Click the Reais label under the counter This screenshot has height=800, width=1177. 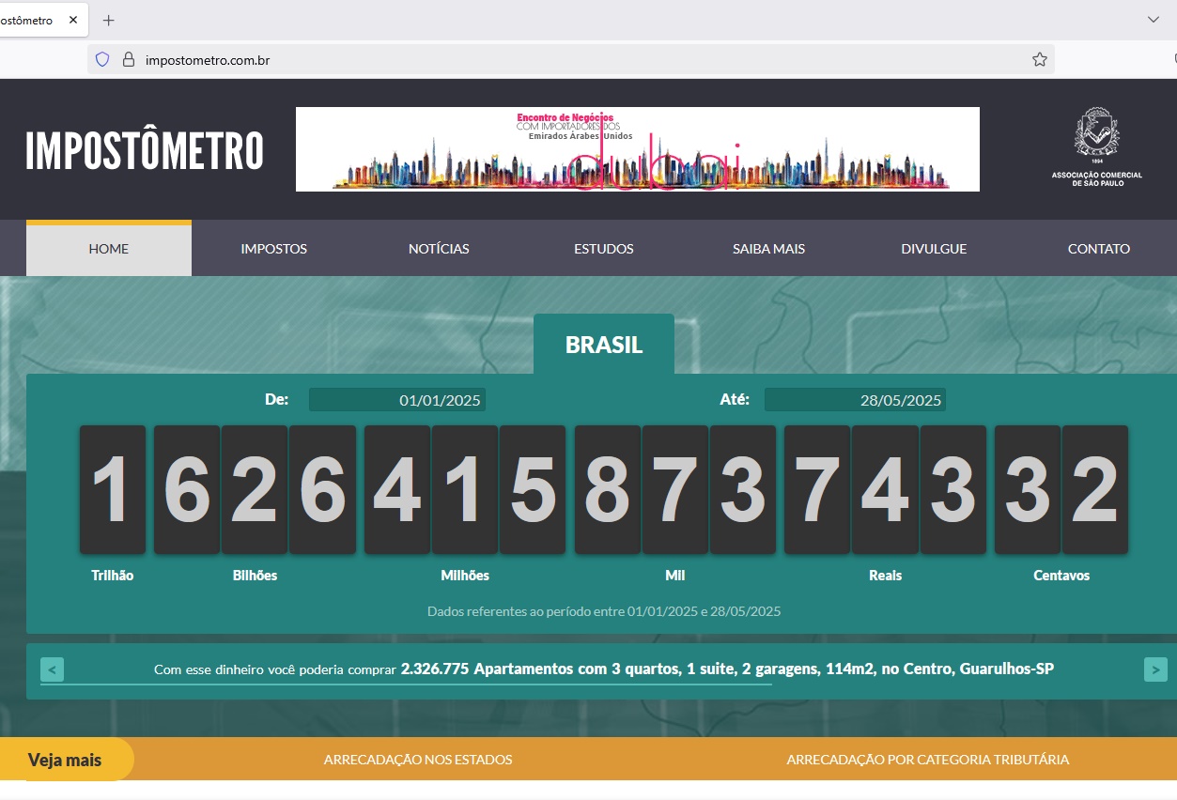point(886,576)
